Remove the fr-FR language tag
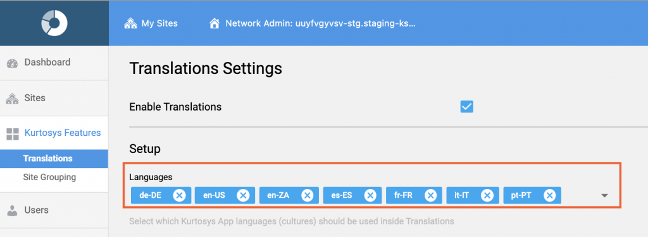 (430, 195)
